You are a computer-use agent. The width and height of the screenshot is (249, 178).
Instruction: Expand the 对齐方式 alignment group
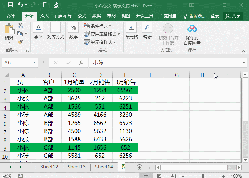click(56, 33)
